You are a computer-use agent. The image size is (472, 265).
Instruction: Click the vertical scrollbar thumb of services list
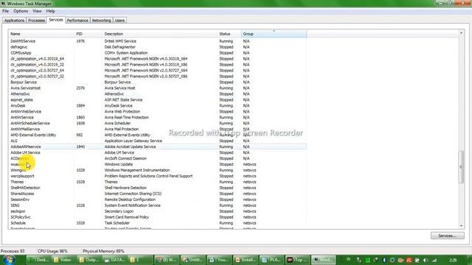(461, 167)
